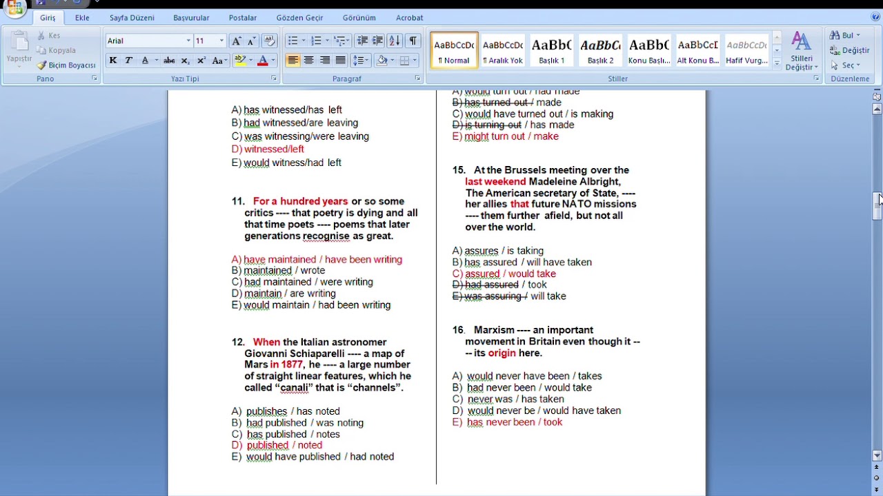Apply the Başlık 2 style
The image size is (883, 496).
(x=600, y=50)
